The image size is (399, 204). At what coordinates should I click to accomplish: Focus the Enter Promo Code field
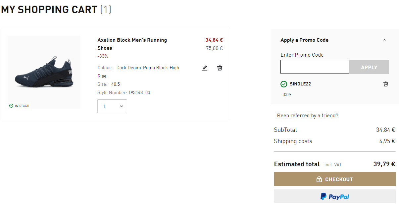point(315,67)
